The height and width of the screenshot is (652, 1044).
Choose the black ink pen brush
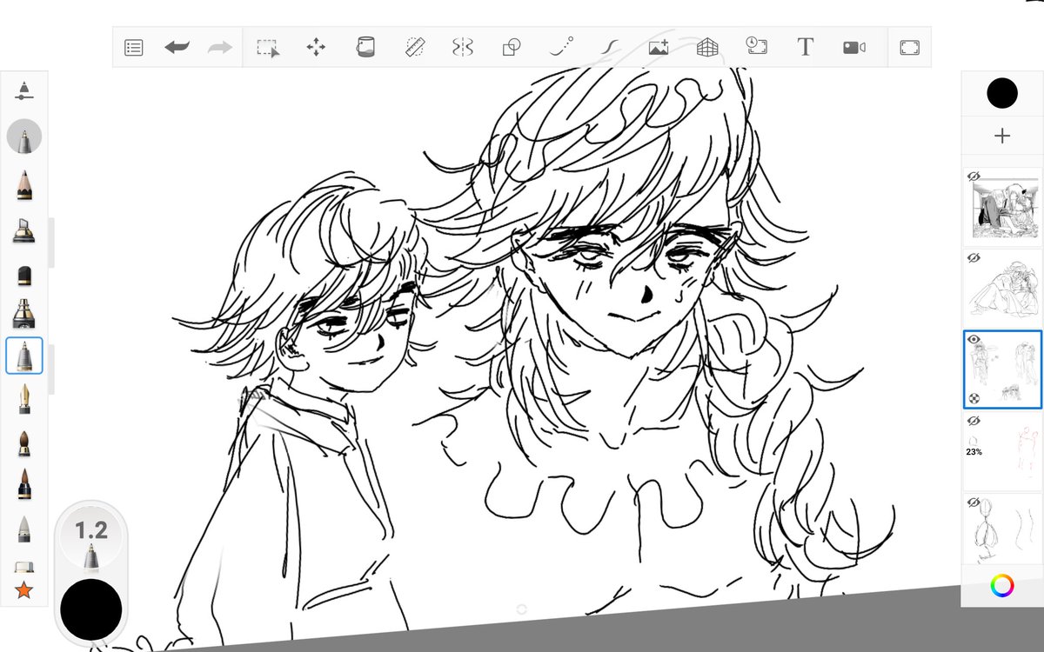24,314
